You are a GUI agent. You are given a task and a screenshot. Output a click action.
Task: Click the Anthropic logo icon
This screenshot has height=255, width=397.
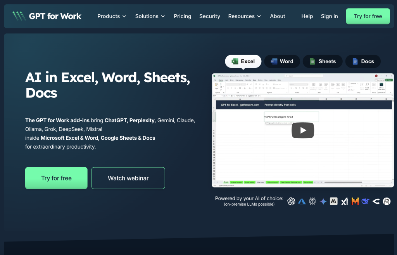(334, 201)
